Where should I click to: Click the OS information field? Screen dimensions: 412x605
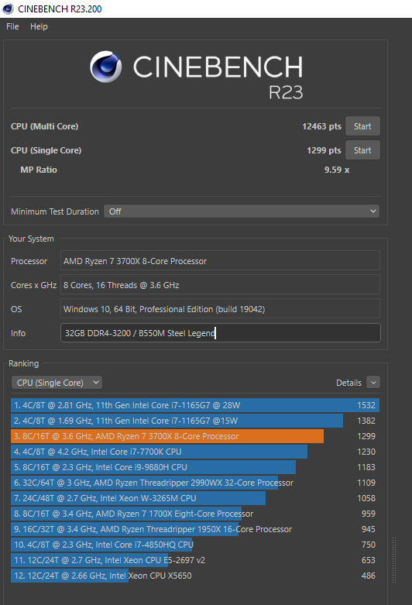click(x=220, y=308)
